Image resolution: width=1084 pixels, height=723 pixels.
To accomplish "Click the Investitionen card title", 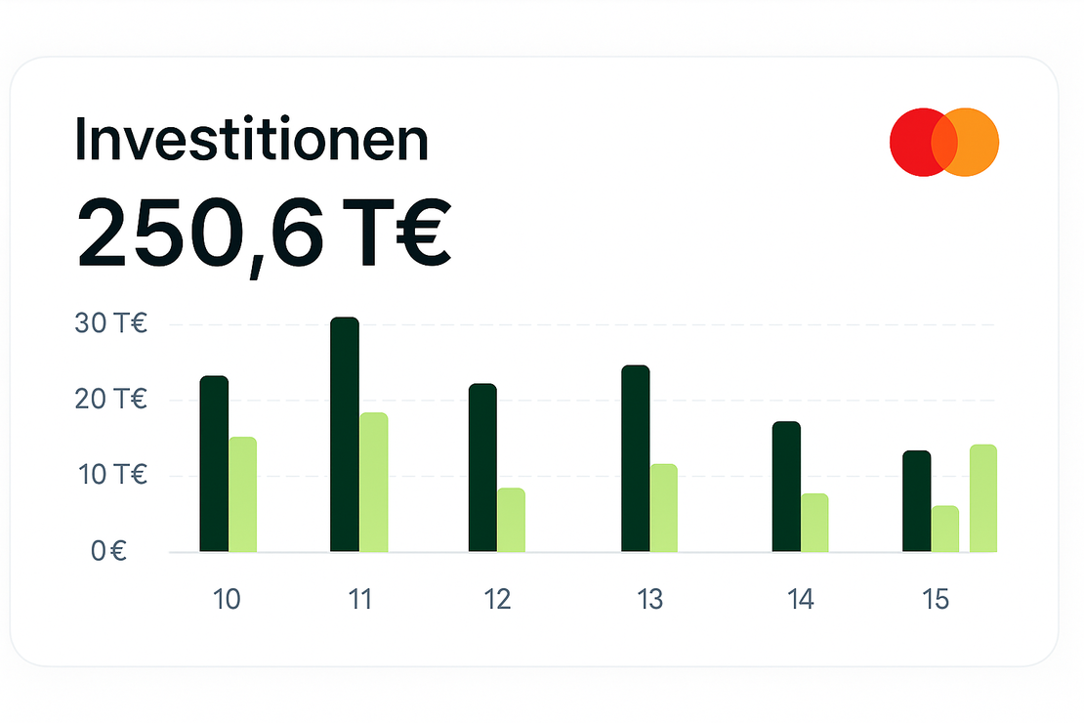I will [252, 141].
